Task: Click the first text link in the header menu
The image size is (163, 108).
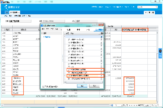Action: [x=94, y=7]
